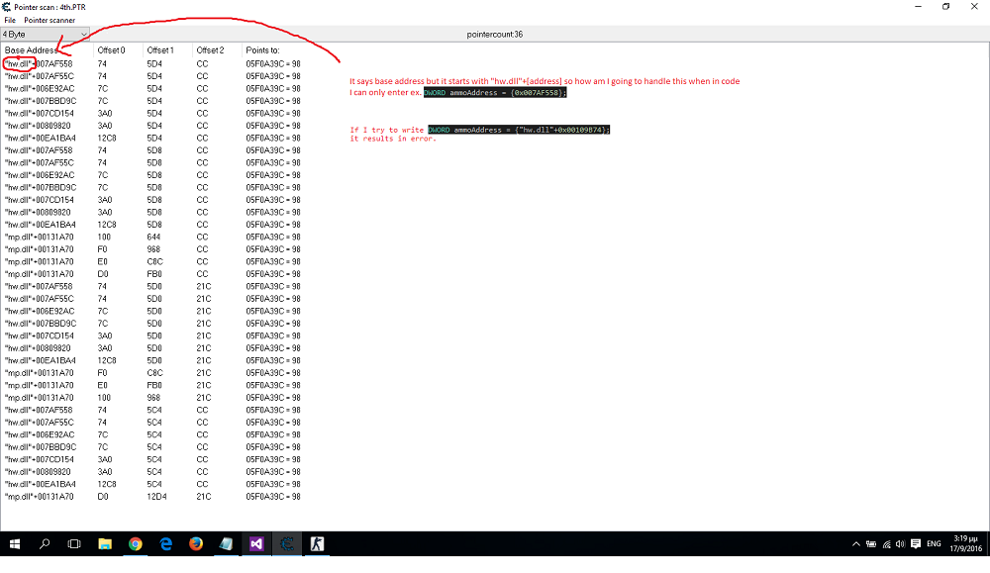Open the Action Center notifications icon
990x573 pixels.
click(970, 543)
